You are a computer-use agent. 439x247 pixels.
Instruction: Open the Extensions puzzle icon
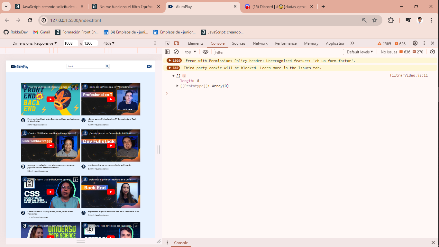pyautogui.click(x=391, y=20)
